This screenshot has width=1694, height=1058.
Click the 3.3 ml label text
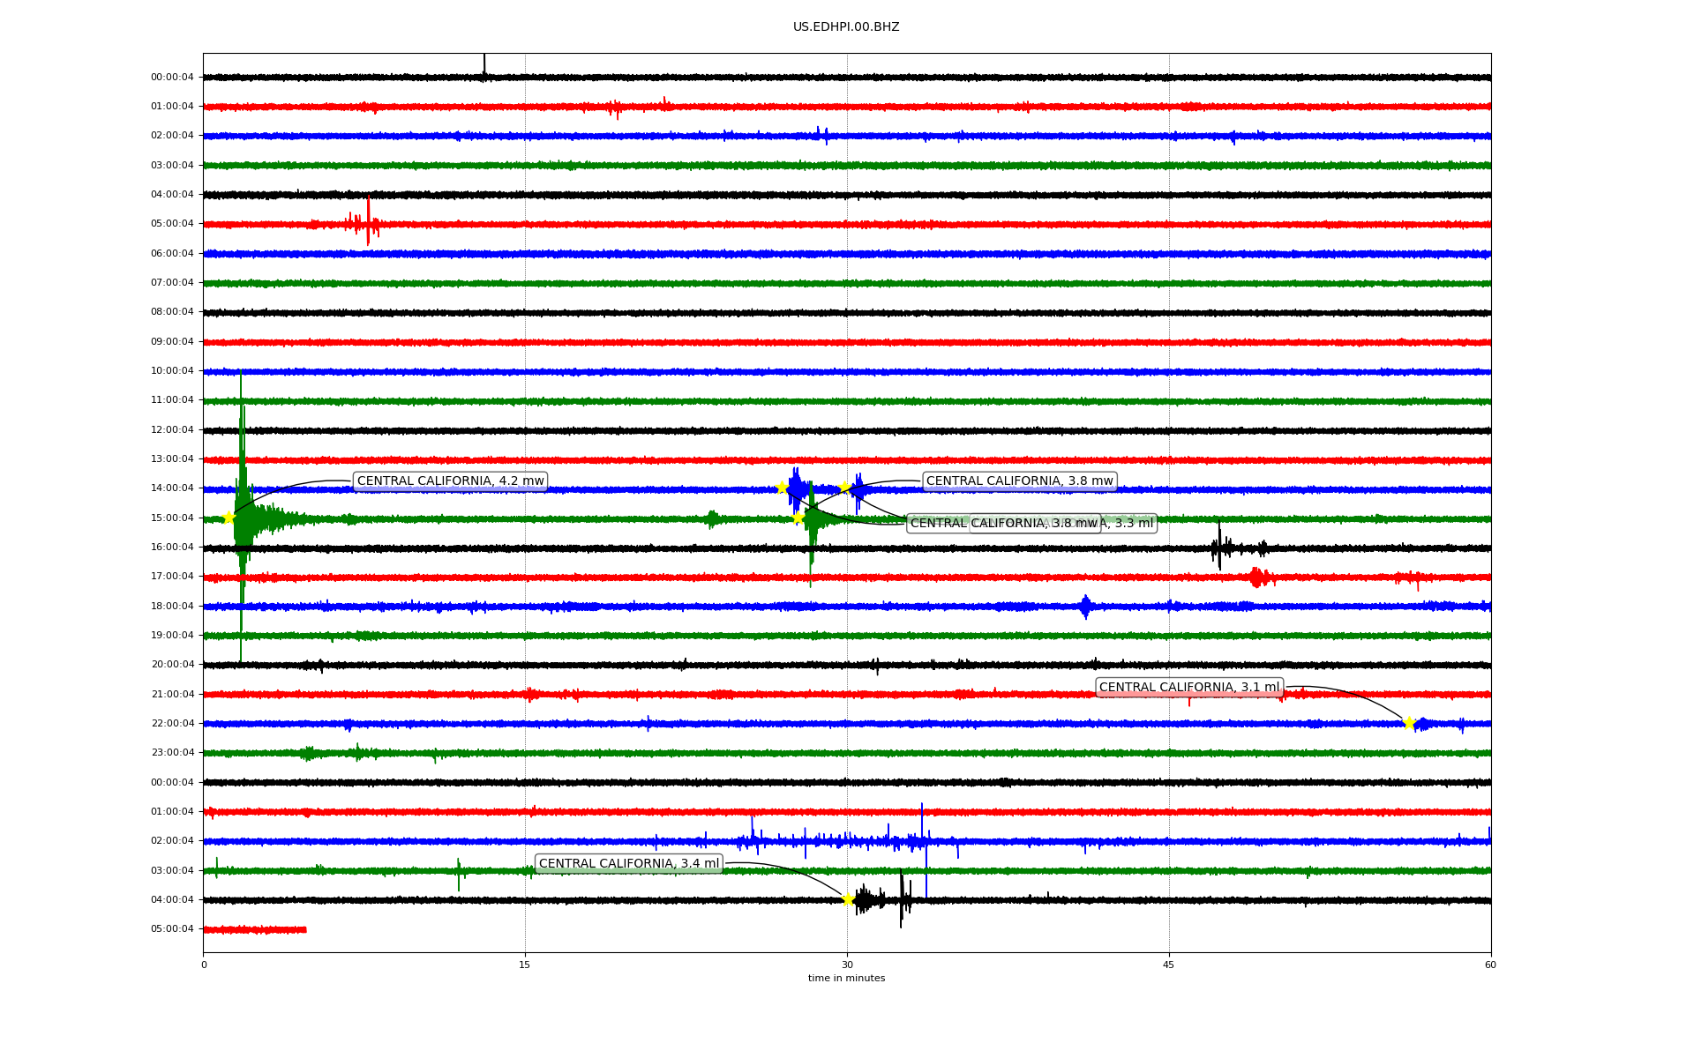click(x=1133, y=524)
